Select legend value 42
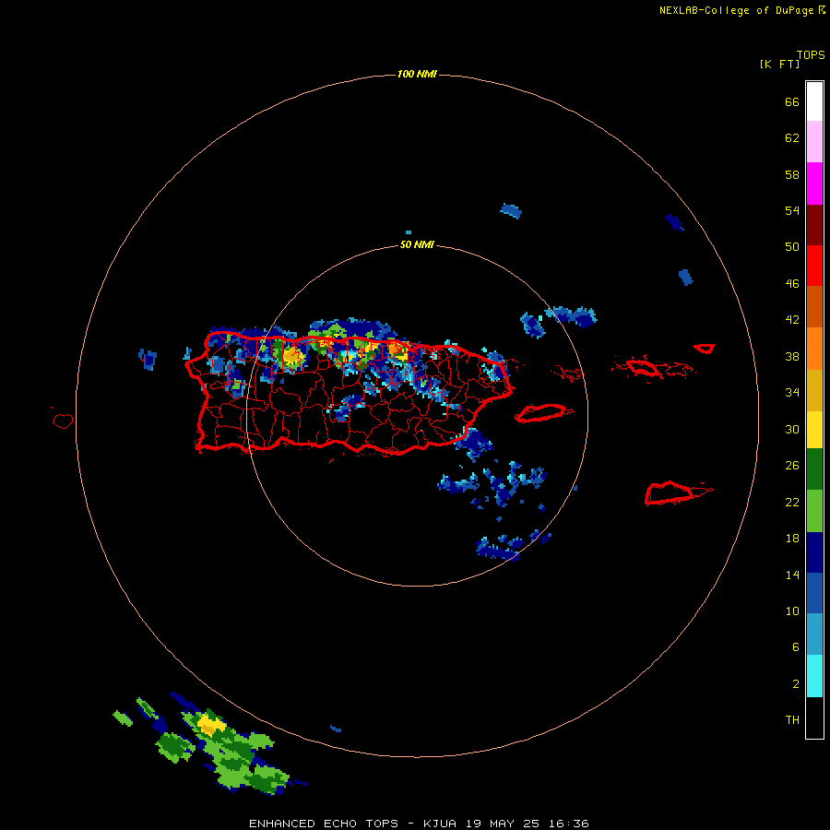The image size is (830, 830). pos(792,319)
